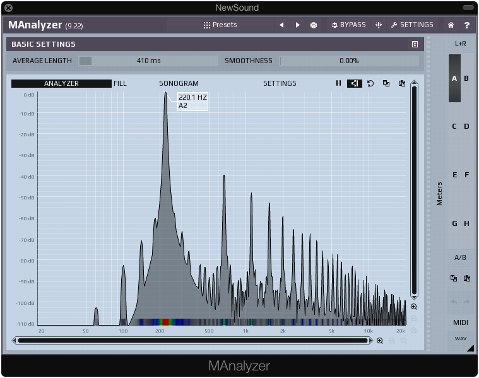Toggle the FILL option
479x378 pixels.
[x=120, y=83]
